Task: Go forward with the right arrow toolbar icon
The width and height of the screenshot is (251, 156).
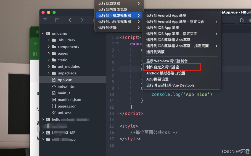Action: point(82,20)
